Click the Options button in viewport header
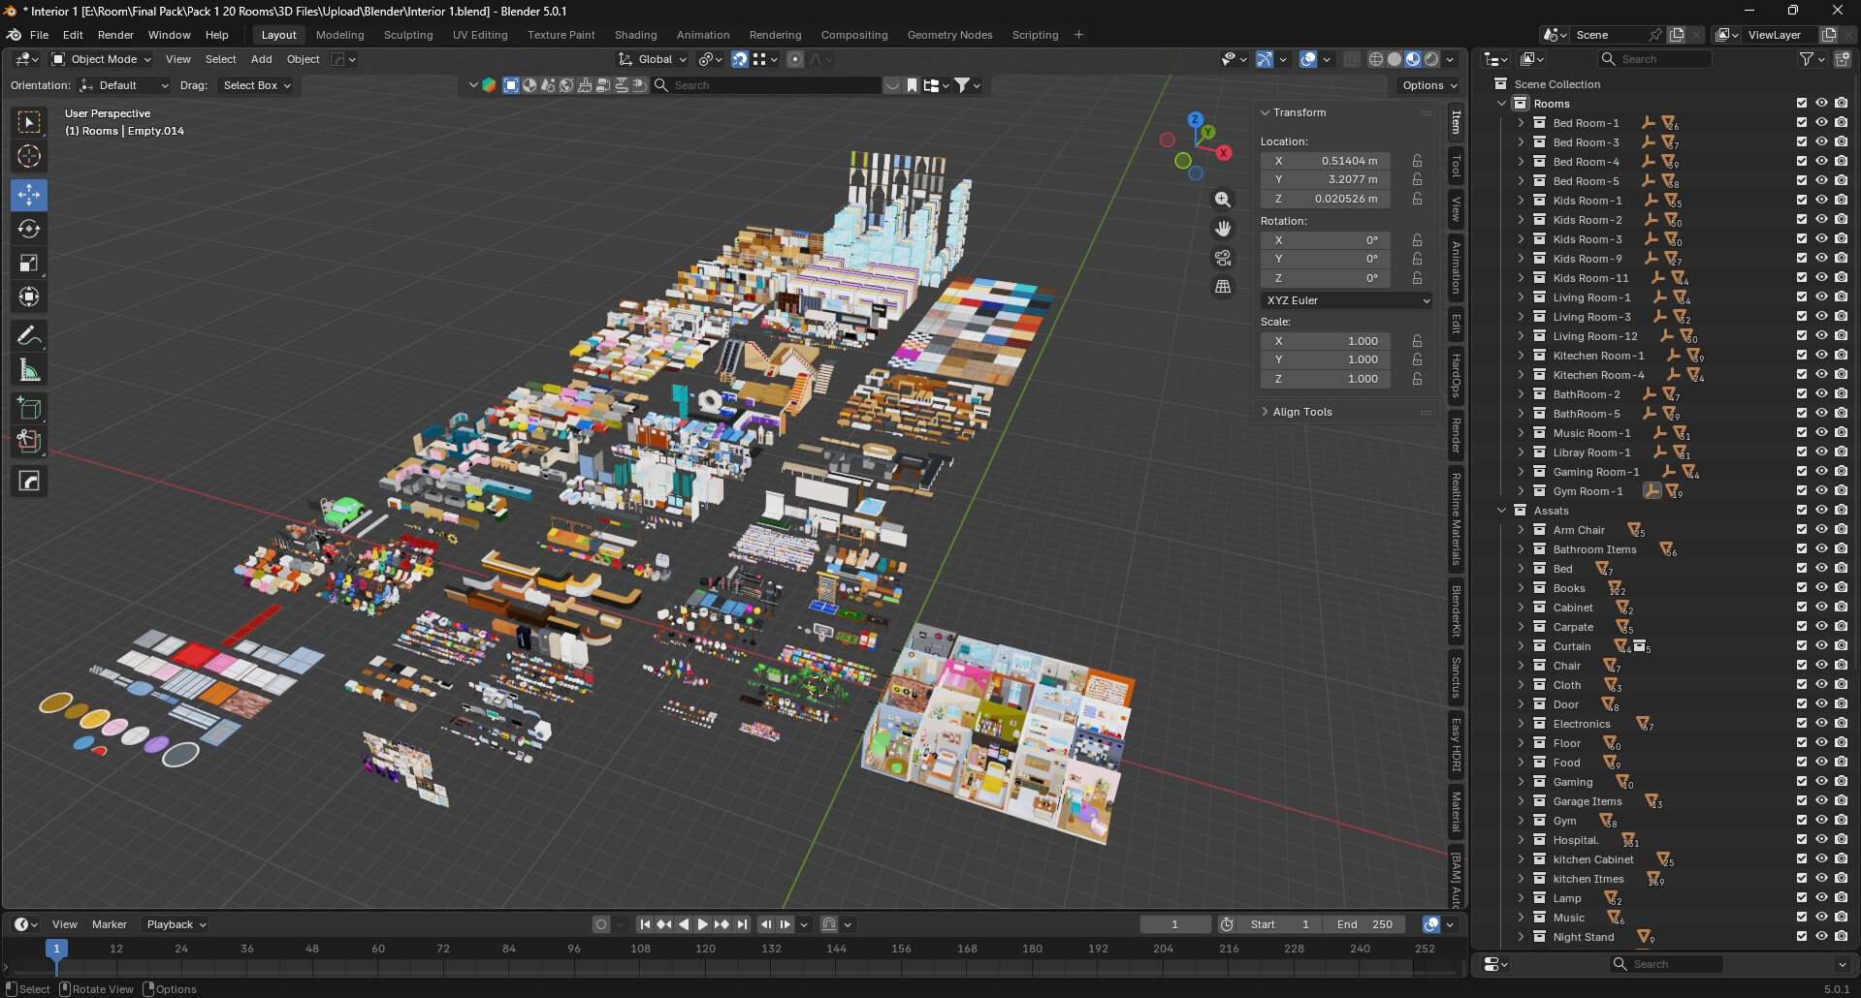 (x=1429, y=85)
